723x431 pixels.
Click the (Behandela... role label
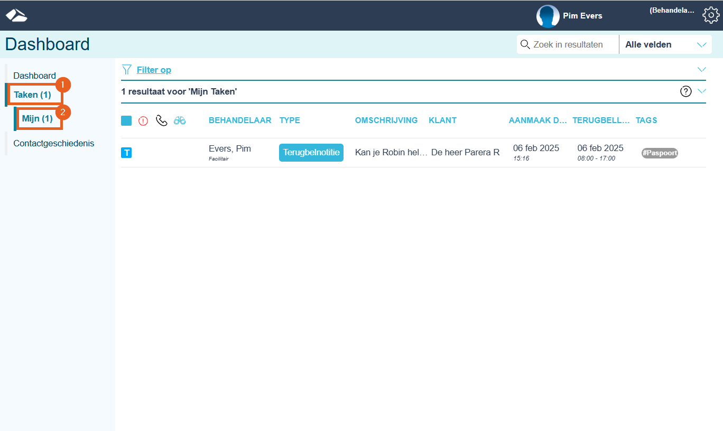(672, 10)
